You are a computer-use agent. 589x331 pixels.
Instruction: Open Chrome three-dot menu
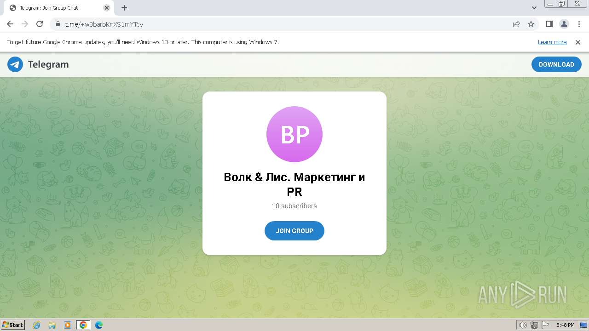tap(579, 24)
